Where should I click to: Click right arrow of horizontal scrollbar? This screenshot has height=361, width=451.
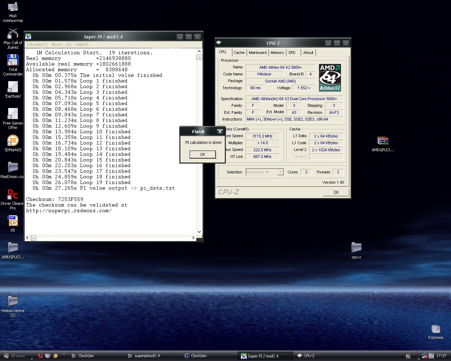(193, 238)
